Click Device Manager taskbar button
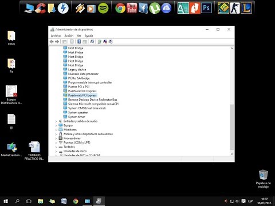The width and height of the screenshot is (275, 206). pyautogui.click(x=99, y=201)
